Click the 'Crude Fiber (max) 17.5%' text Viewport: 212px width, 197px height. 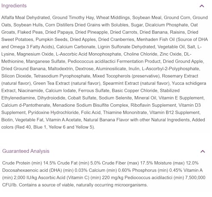tap(127, 163)
